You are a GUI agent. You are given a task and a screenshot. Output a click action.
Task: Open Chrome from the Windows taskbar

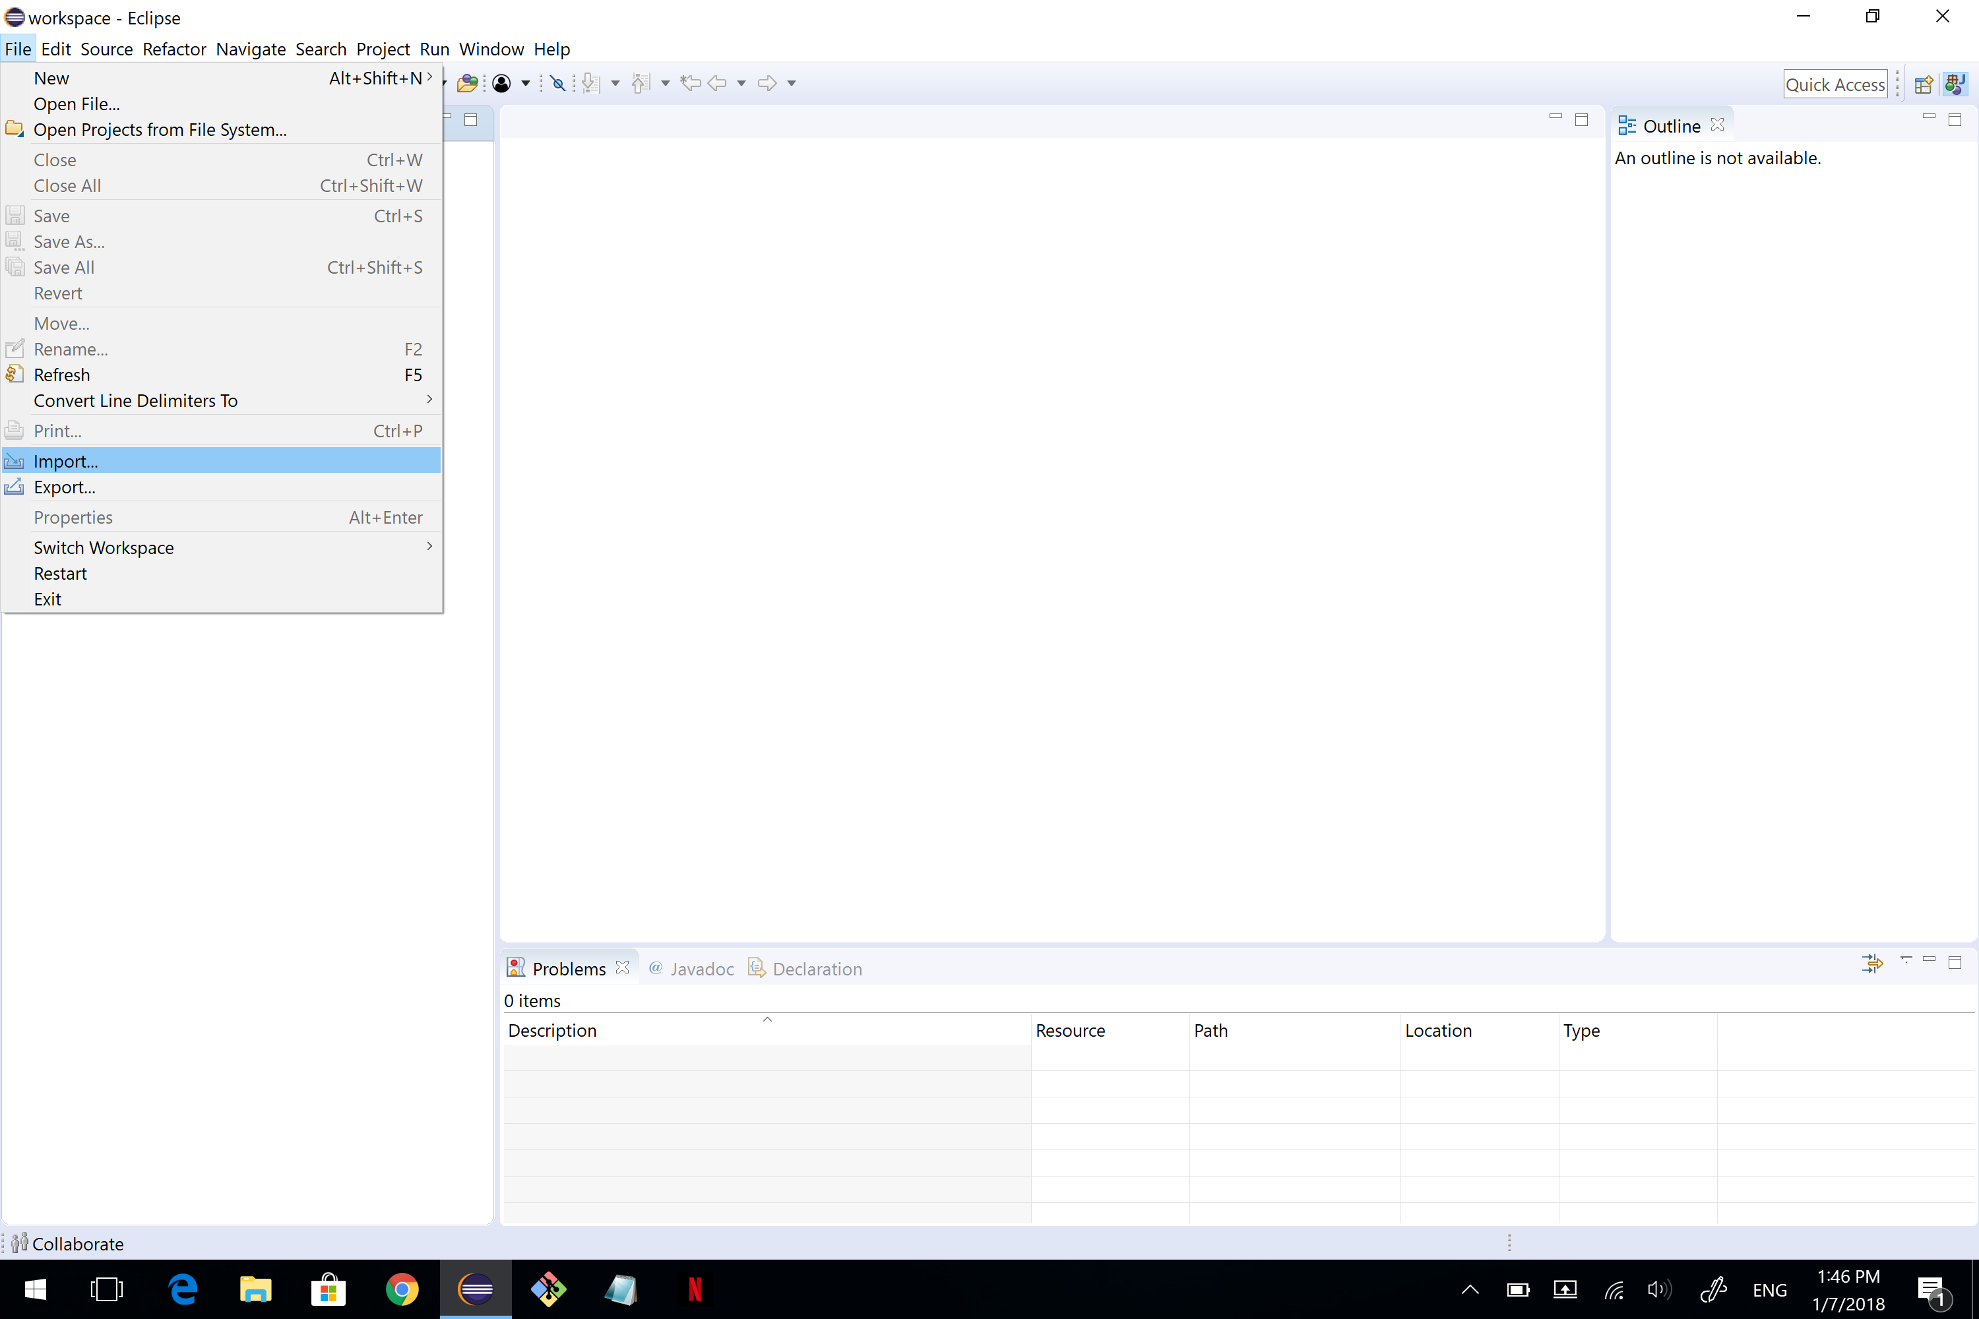click(x=402, y=1289)
